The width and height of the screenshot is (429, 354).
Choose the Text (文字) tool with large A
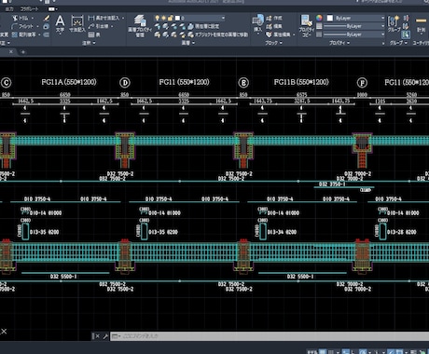coord(60,24)
